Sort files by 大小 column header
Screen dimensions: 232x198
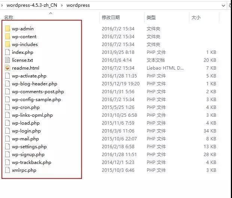[x=196, y=18]
